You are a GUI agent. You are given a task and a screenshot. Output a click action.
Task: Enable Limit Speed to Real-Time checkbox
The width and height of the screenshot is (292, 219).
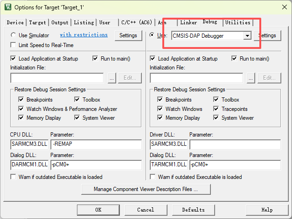(x=14, y=45)
